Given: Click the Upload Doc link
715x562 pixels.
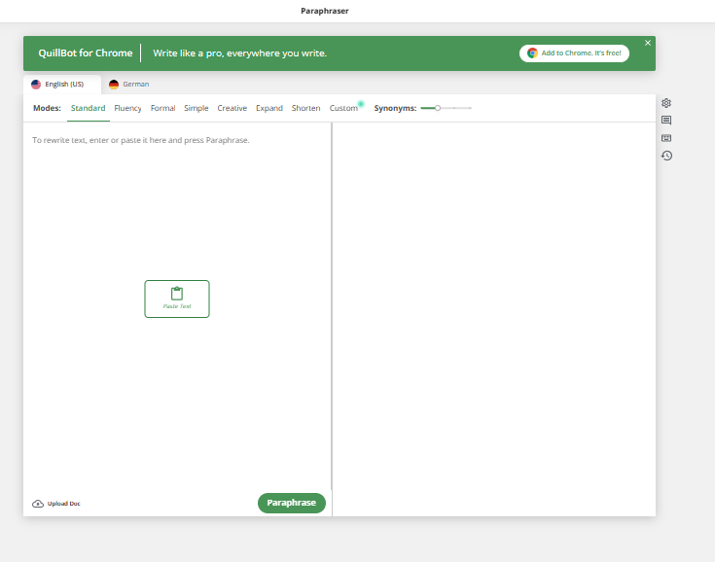Looking at the screenshot, I should click(x=56, y=504).
